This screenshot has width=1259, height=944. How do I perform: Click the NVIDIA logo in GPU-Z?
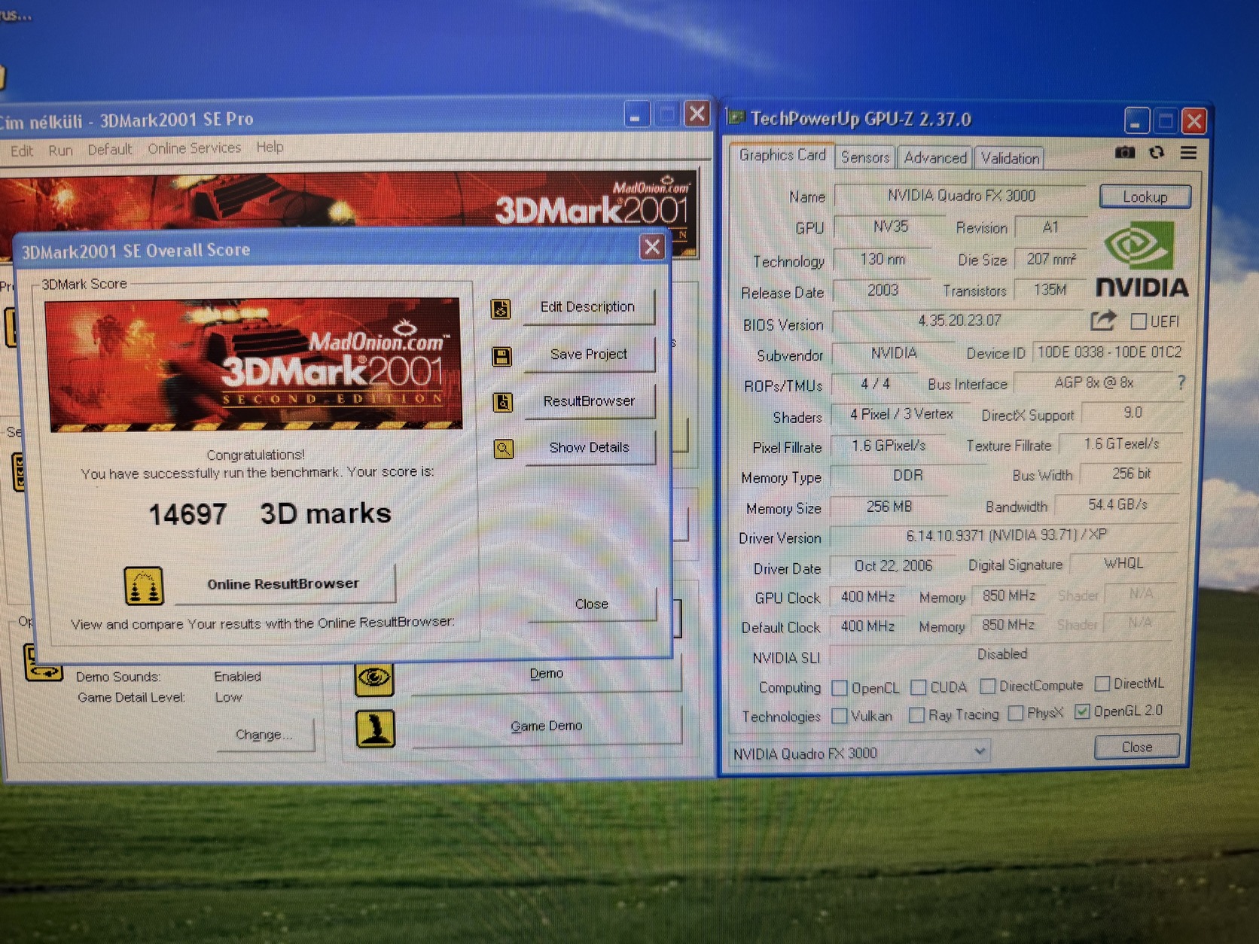point(1142,260)
